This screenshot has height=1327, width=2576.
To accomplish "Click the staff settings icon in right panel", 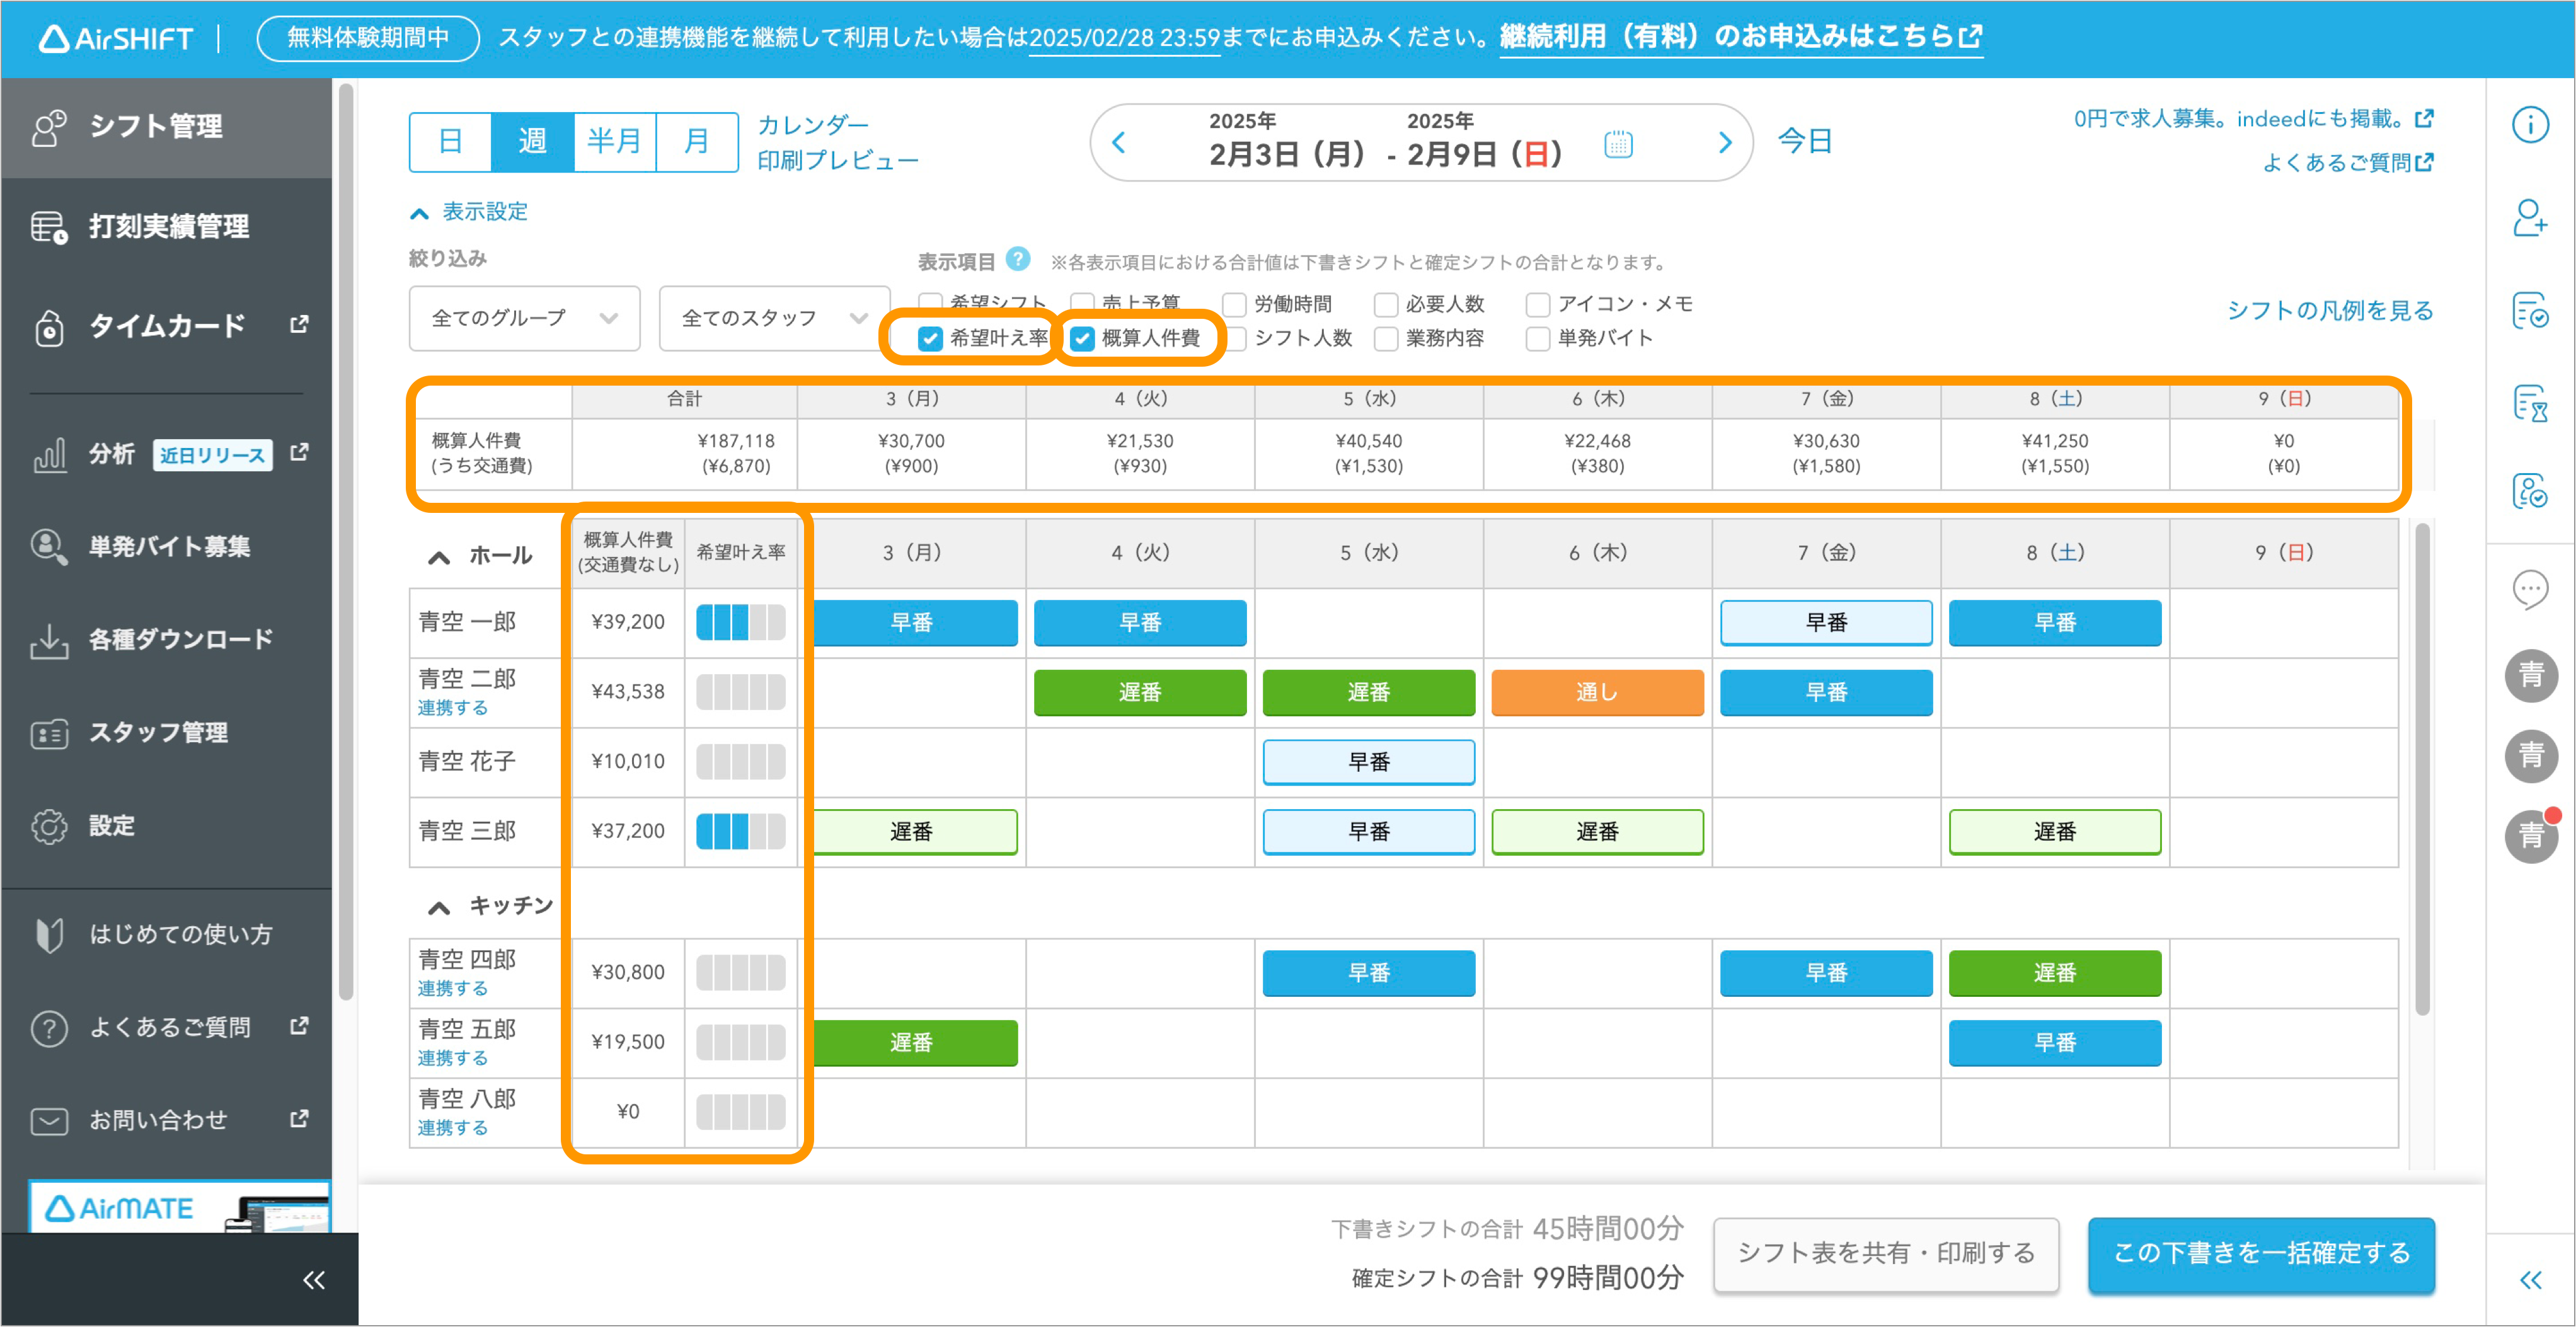I will (2530, 491).
